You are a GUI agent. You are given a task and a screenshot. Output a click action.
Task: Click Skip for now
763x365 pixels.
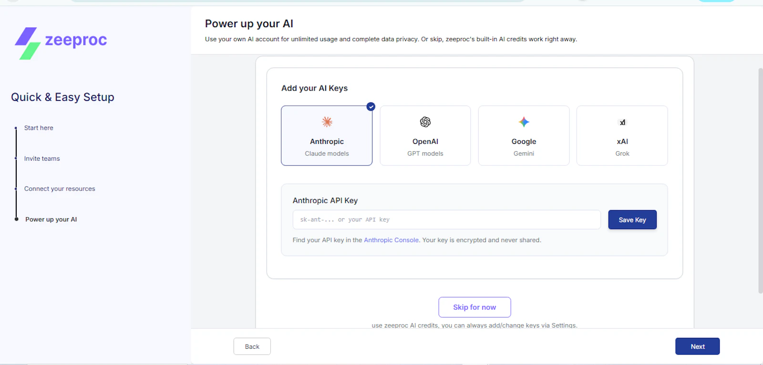[474, 307]
